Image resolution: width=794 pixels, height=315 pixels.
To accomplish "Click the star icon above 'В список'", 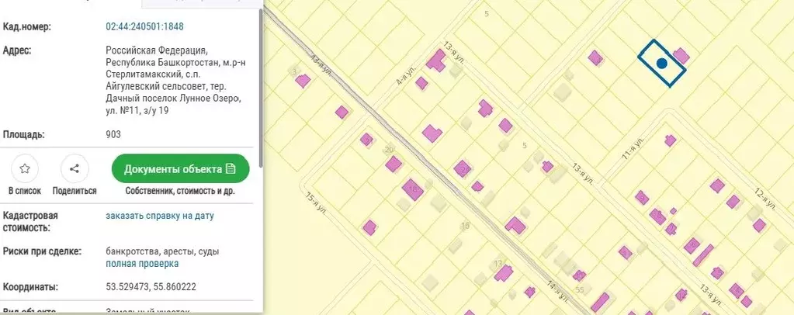I will (x=24, y=168).
